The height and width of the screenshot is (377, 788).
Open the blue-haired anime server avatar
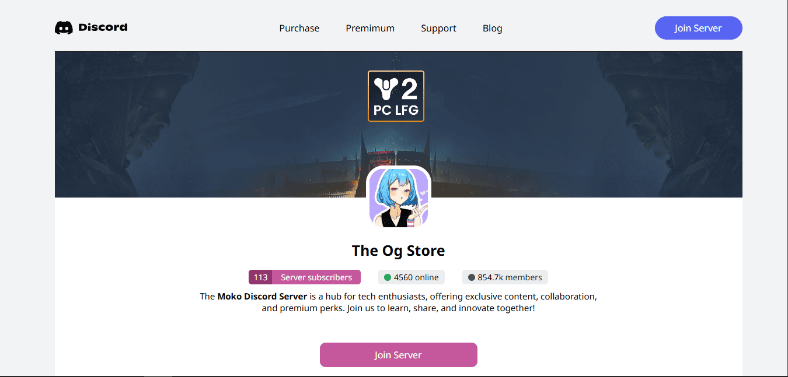pyautogui.click(x=399, y=198)
